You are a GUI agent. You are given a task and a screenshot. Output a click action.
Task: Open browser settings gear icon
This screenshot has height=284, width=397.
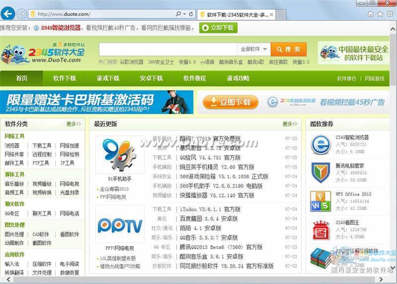[x=390, y=14]
